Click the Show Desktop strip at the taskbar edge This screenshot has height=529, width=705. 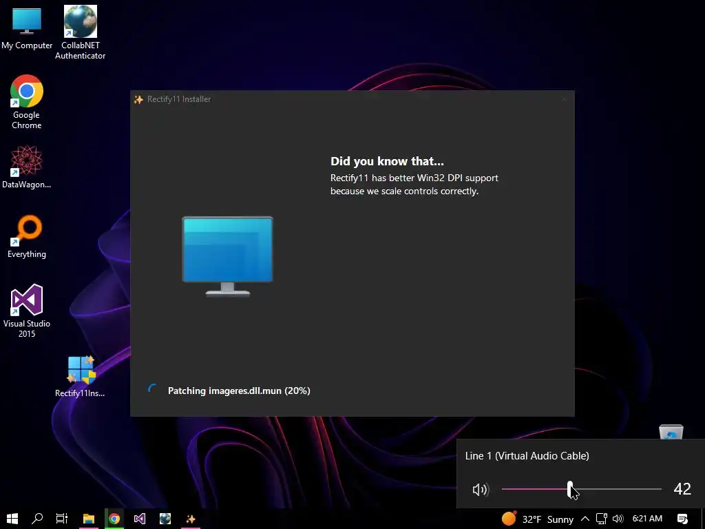coord(703,519)
